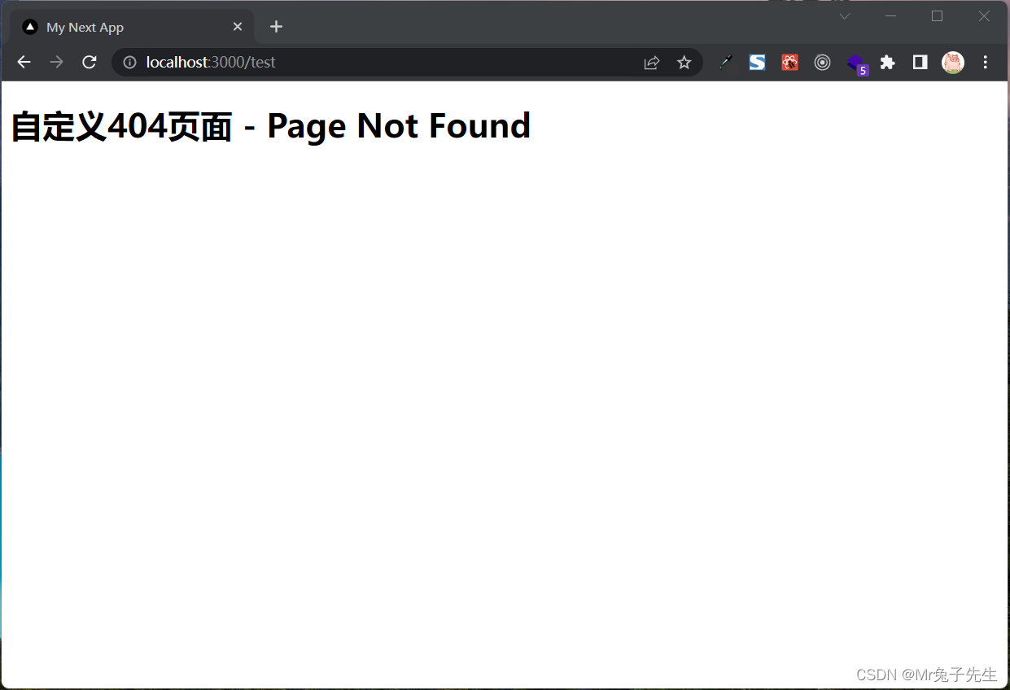The image size is (1010, 690).
Task: Bookmark this tab with the star
Action: tap(684, 63)
